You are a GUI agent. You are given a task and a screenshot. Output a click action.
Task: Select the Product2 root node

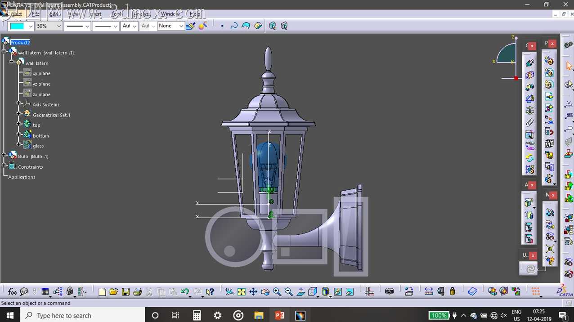coord(20,42)
